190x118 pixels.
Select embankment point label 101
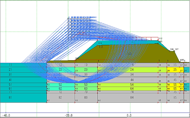pyautogui.click(x=101, y=47)
